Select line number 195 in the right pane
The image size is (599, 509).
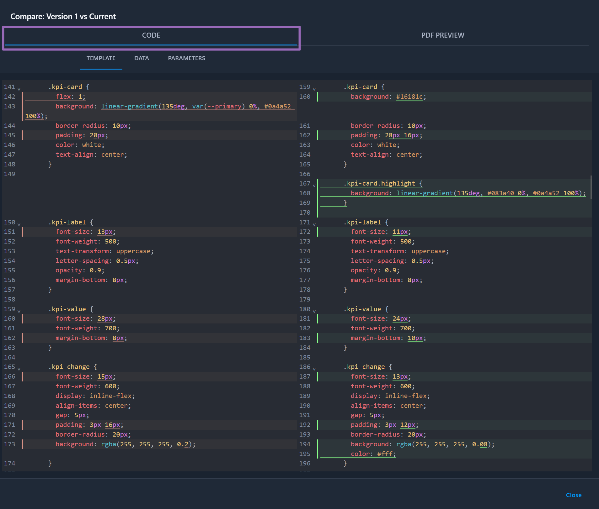pyautogui.click(x=305, y=454)
